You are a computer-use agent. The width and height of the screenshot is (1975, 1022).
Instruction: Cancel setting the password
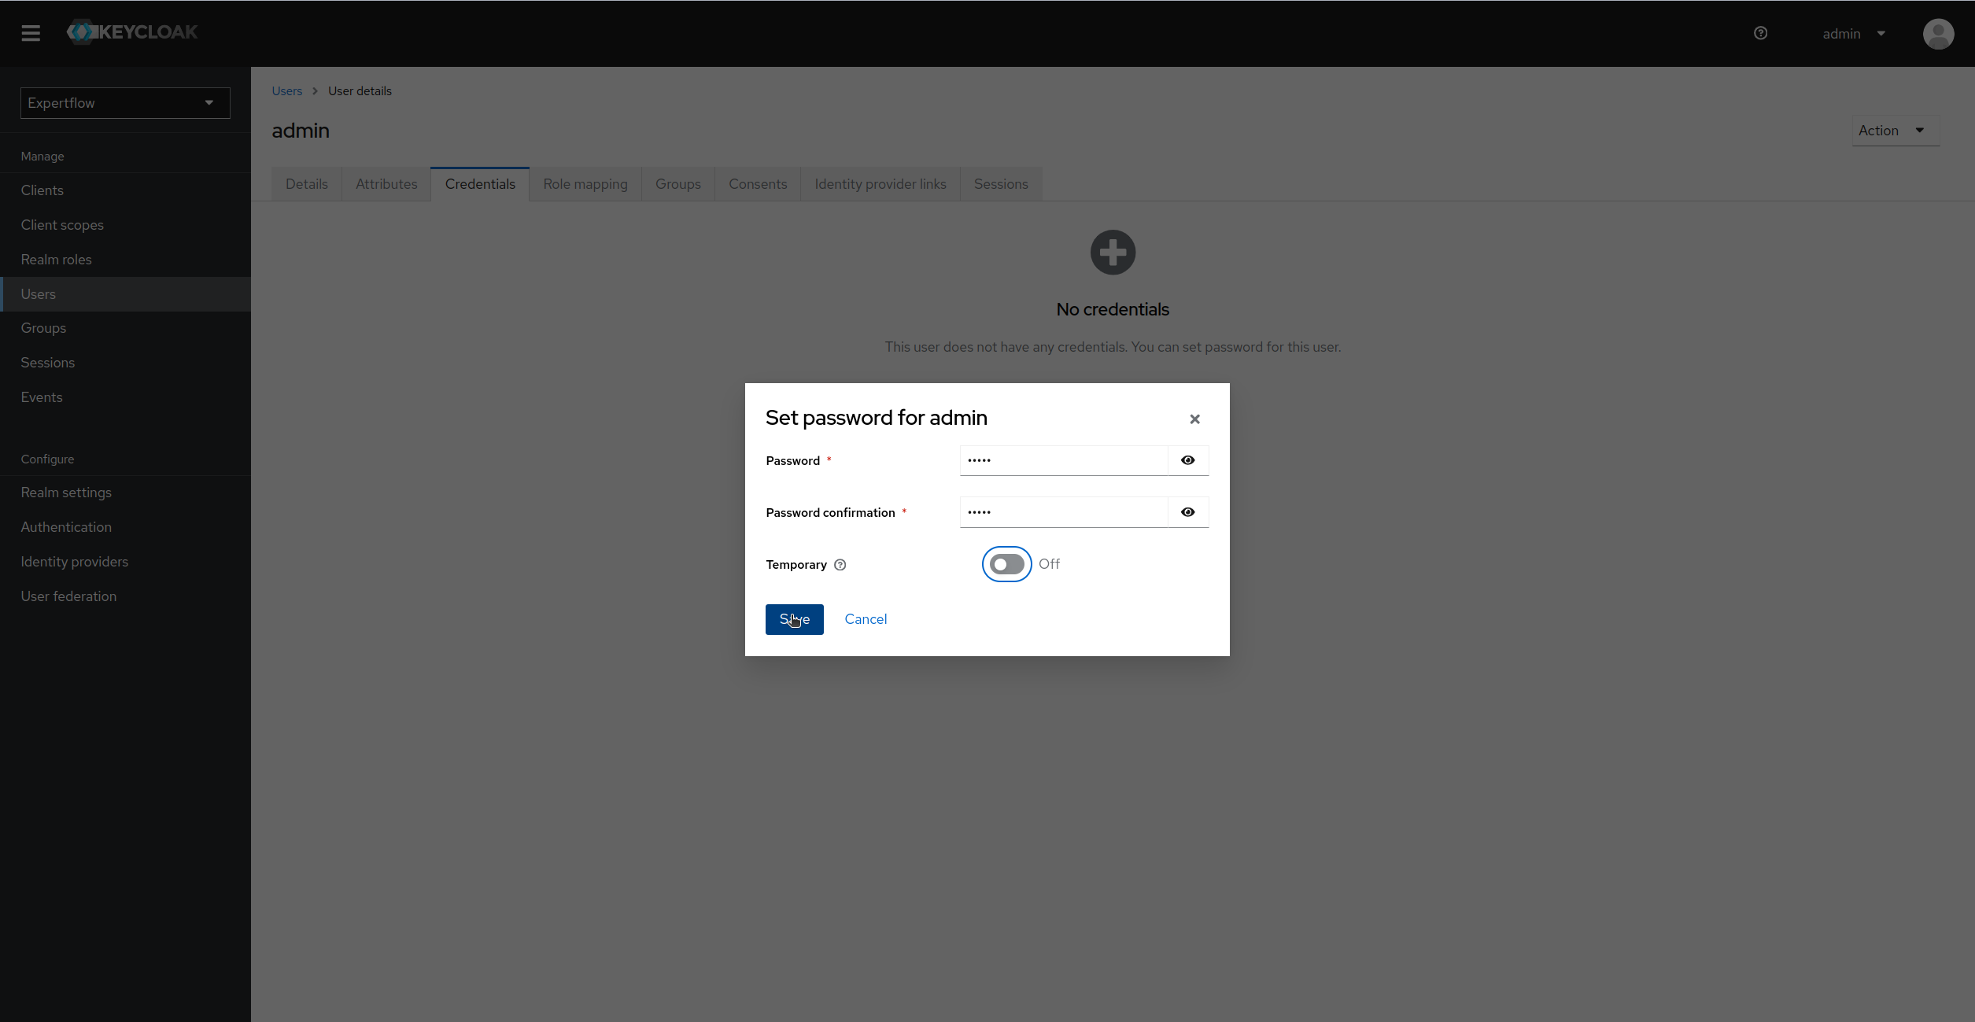pyautogui.click(x=866, y=619)
